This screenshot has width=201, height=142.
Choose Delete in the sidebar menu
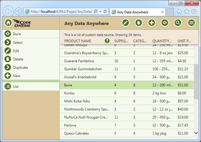(x=18, y=59)
